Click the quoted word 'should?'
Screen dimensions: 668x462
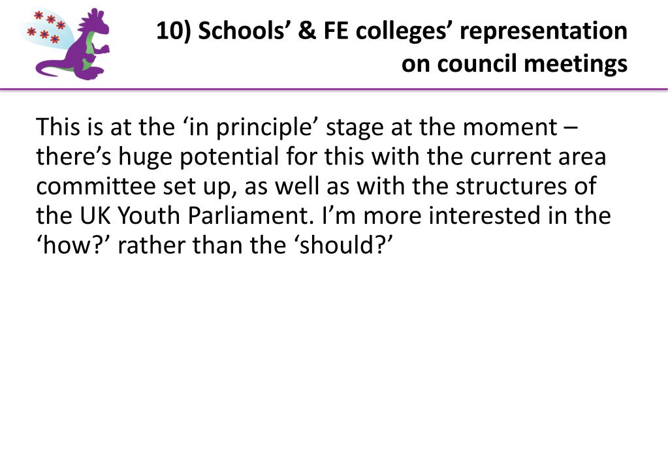(343, 245)
